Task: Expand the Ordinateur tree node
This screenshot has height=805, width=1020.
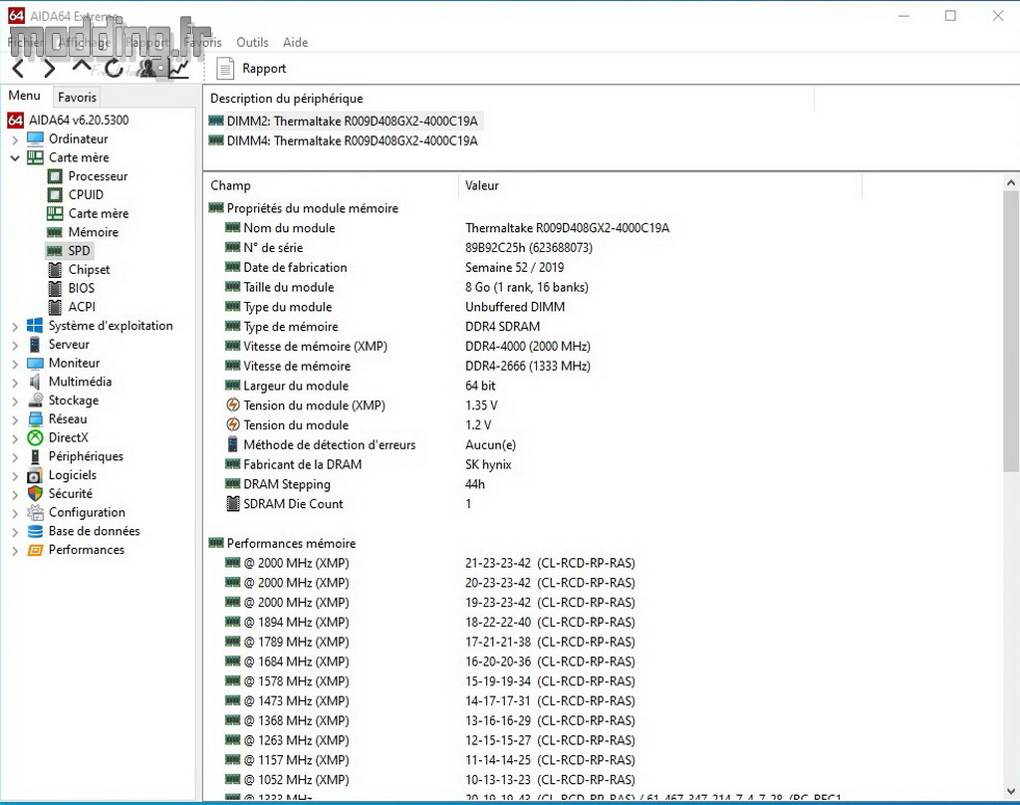Action: click(15, 139)
